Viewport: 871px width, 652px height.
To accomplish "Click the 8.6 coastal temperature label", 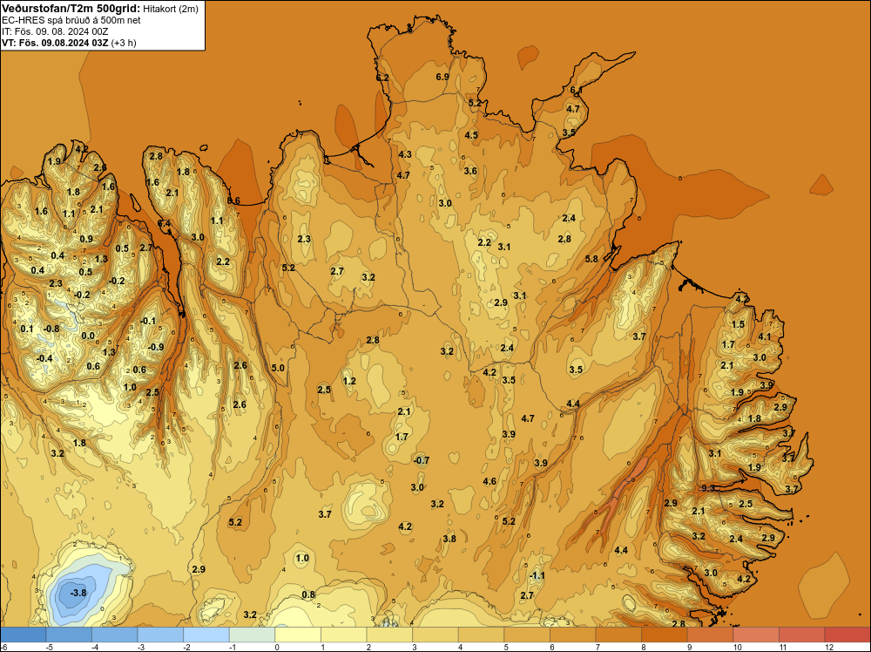I will coord(233,200).
